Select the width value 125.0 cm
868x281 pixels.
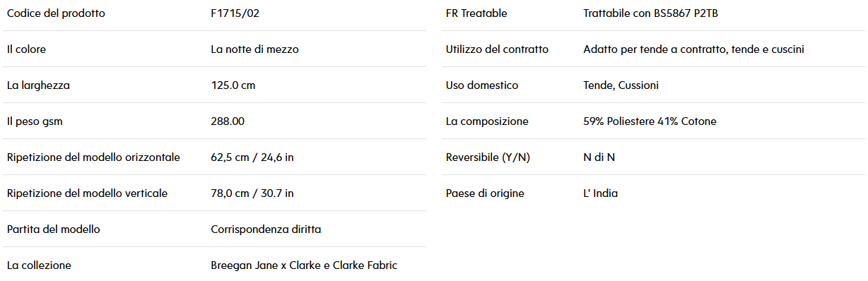233,85
